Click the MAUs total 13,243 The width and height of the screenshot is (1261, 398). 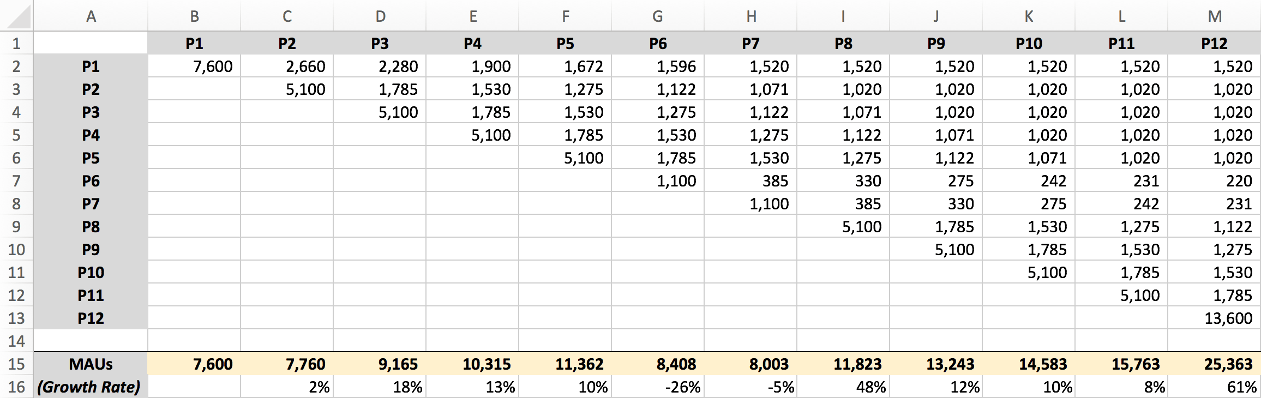[936, 364]
